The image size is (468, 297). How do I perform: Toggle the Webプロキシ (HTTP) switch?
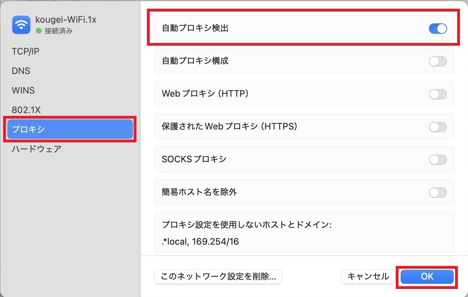point(438,94)
